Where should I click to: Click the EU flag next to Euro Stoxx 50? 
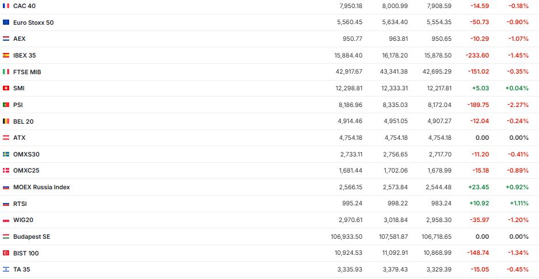tap(6, 22)
